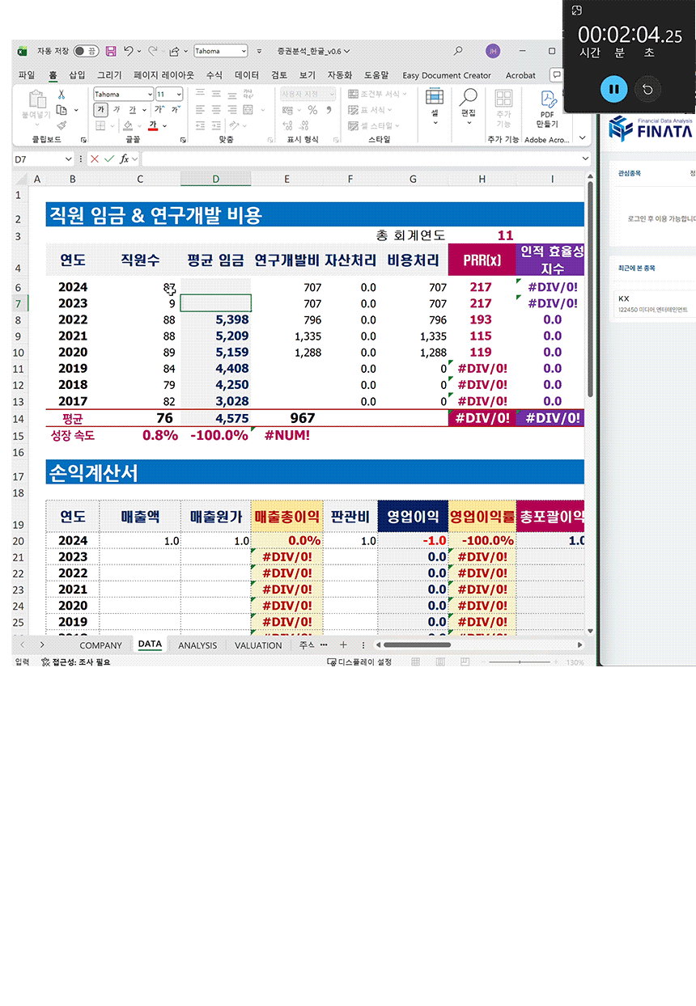Toggle the AutoSave switch

coord(85,51)
